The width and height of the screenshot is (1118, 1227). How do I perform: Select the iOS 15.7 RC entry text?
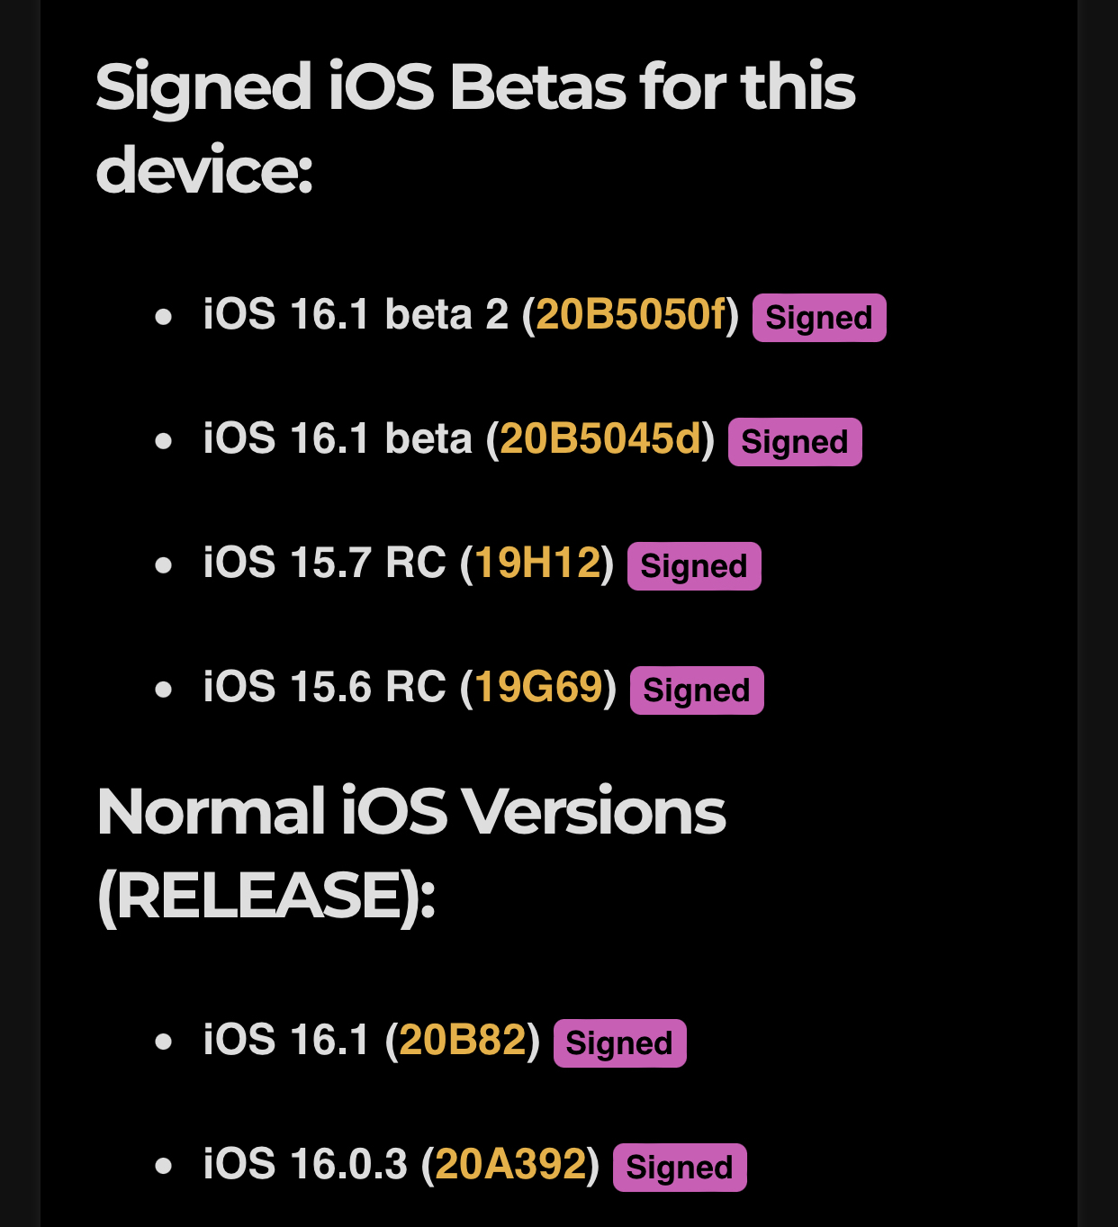[409, 564]
